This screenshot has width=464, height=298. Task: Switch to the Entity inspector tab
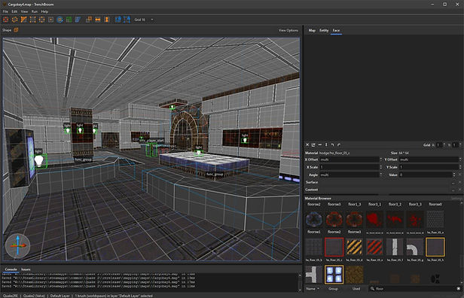click(324, 30)
